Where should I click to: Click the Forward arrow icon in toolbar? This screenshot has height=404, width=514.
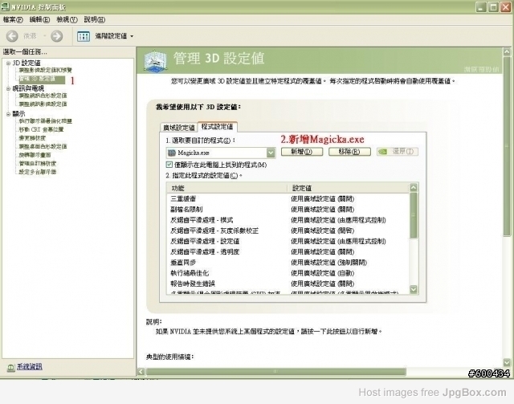[56, 36]
